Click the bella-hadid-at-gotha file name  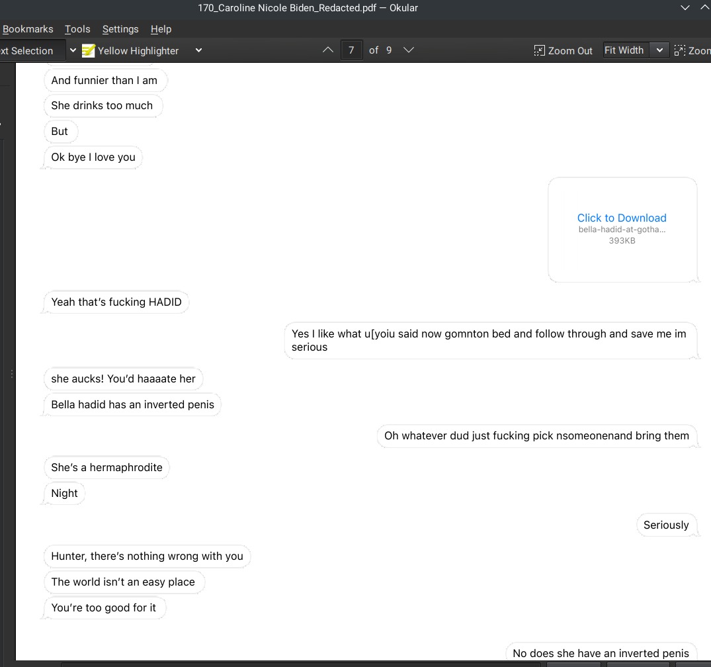pyautogui.click(x=622, y=230)
